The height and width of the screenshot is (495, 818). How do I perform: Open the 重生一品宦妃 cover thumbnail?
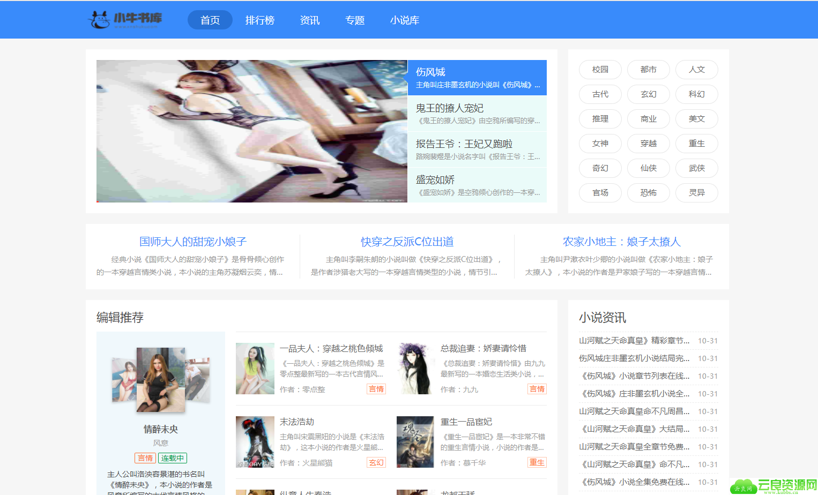click(416, 442)
